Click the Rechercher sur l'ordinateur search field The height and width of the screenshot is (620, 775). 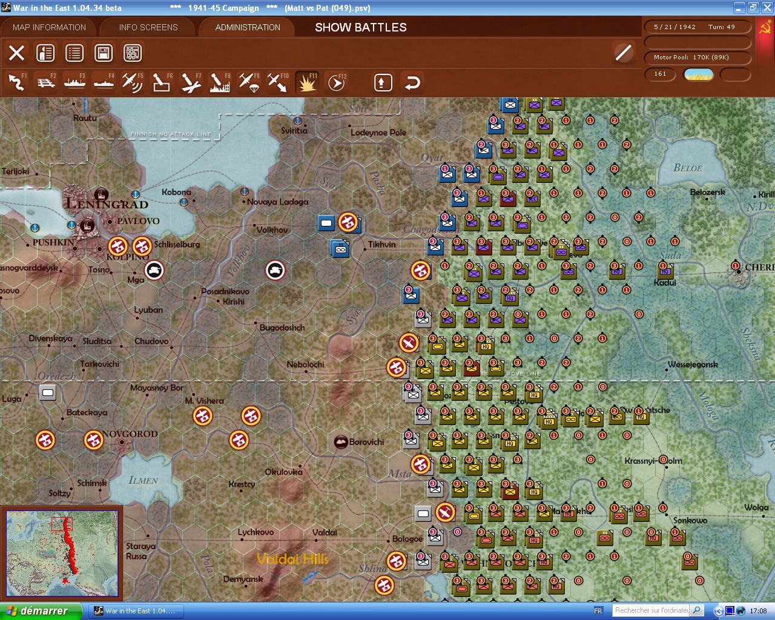click(x=651, y=610)
